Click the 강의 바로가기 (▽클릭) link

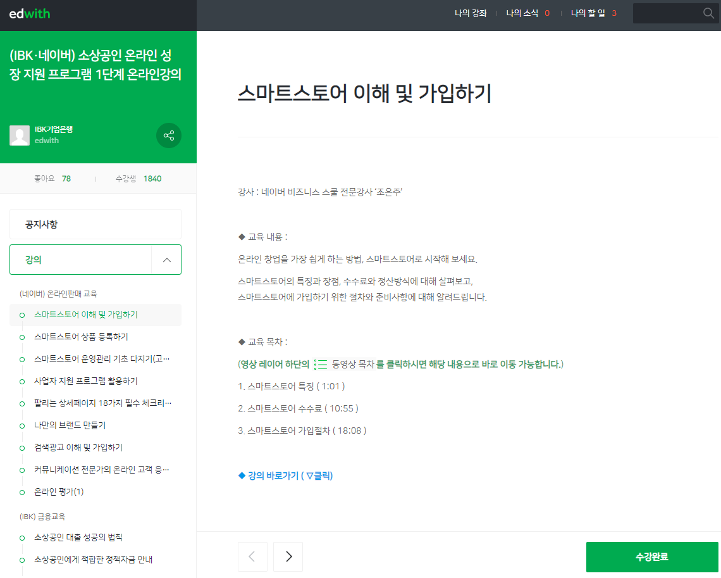pos(285,476)
